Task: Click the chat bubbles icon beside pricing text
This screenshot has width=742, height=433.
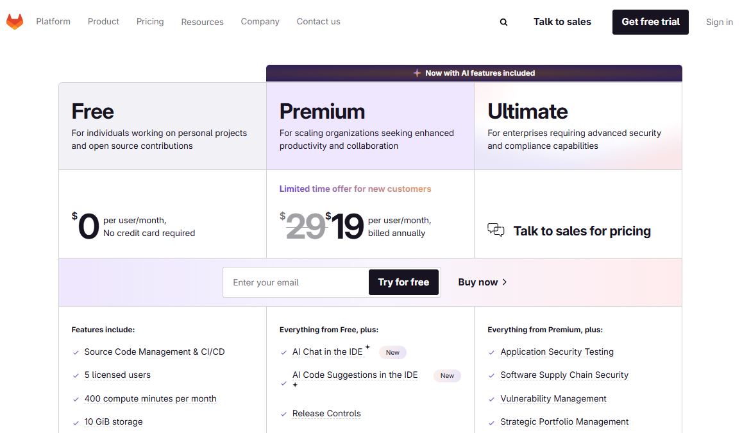Action: tap(496, 229)
